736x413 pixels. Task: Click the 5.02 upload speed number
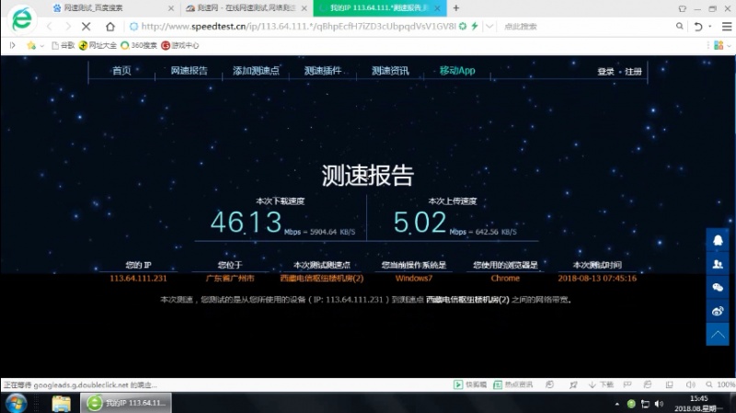420,222
